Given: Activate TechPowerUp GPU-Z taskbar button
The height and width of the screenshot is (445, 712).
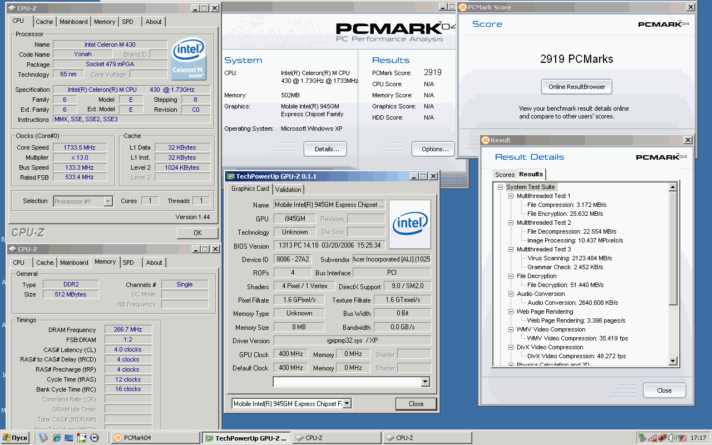Looking at the screenshot, I should click(x=246, y=438).
